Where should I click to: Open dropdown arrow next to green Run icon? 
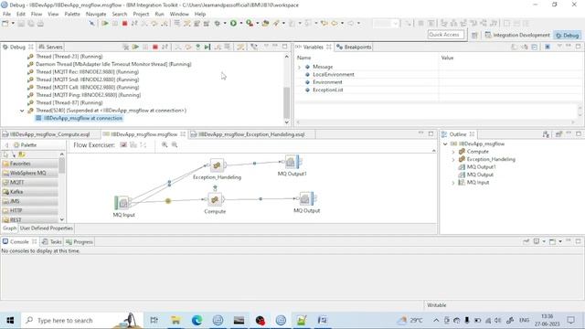[x=241, y=24]
